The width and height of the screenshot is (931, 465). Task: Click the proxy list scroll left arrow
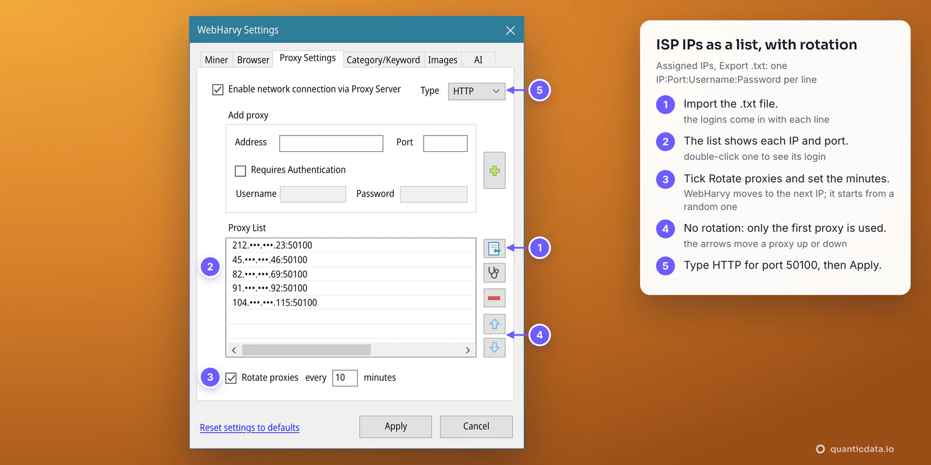tap(234, 350)
